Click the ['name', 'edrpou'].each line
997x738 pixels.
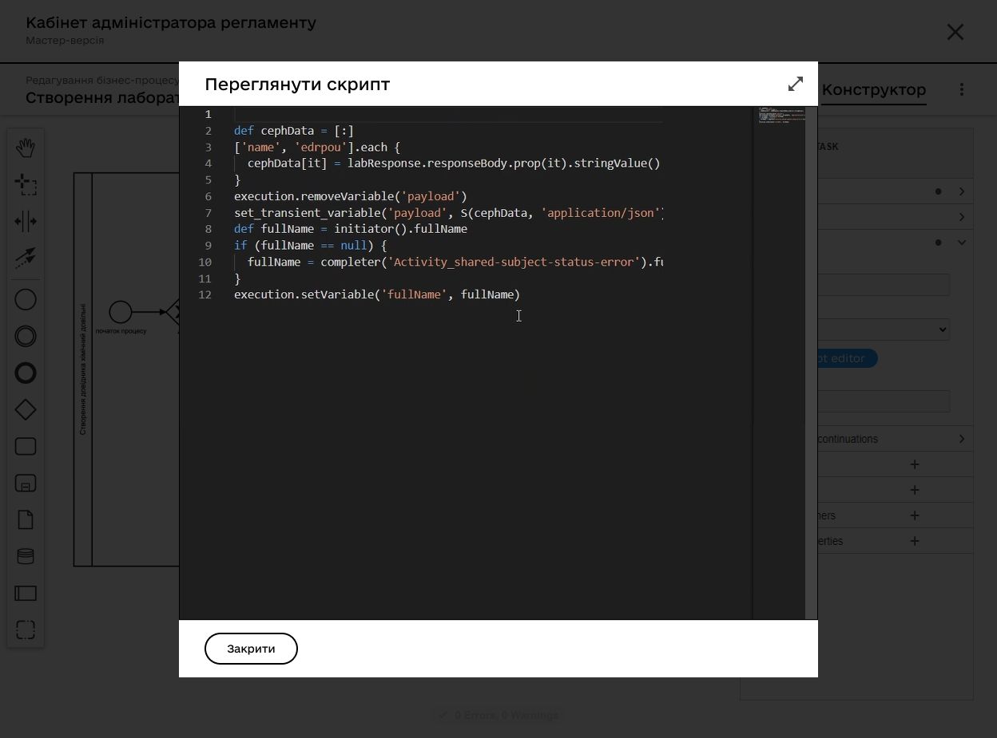point(317,148)
